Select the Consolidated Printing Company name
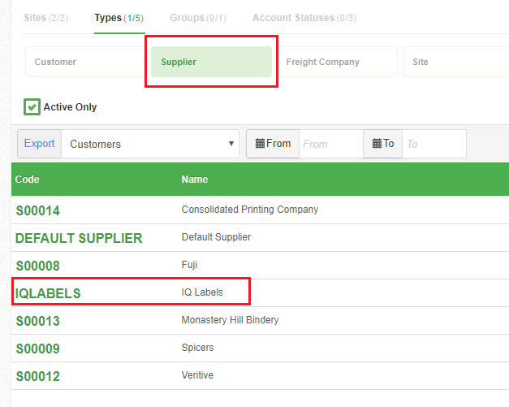The image size is (509, 407). pyautogui.click(x=250, y=210)
